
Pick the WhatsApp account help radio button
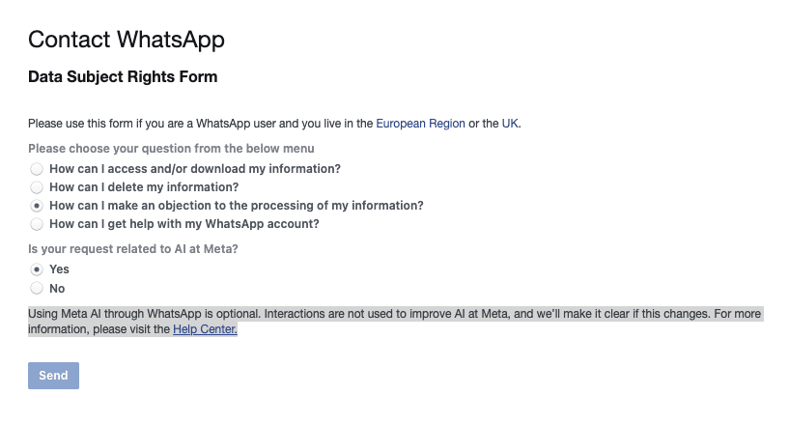click(37, 224)
